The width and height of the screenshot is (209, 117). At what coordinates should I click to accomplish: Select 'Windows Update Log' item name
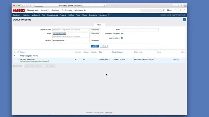tap(27, 59)
